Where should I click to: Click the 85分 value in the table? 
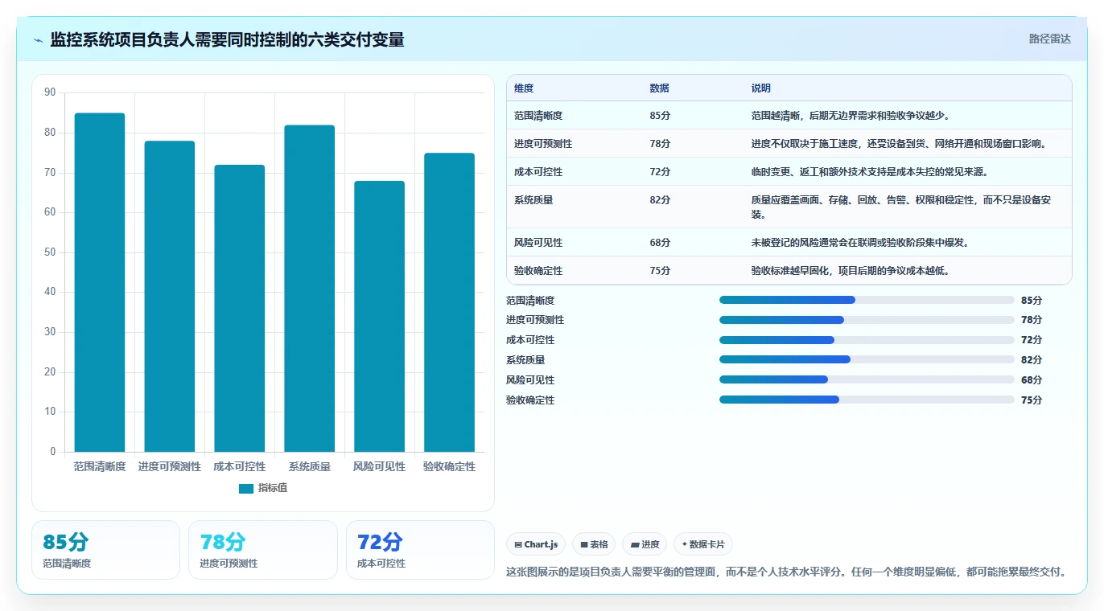(660, 116)
